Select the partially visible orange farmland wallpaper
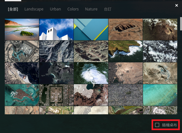 click(x=22, y=110)
